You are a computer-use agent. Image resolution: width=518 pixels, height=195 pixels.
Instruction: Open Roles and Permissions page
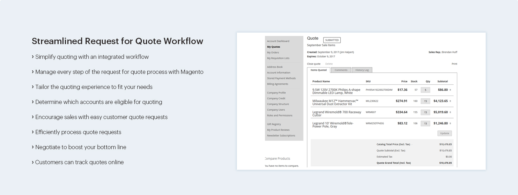(279, 115)
